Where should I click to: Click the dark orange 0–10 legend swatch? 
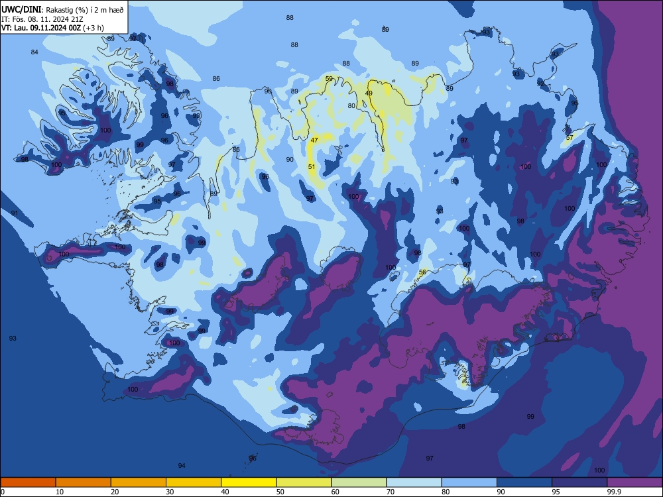click(28, 482)
